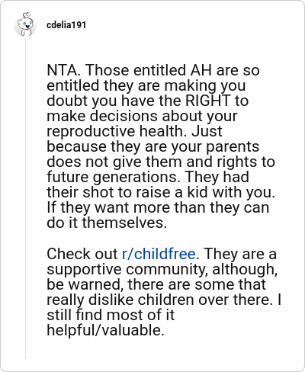Screen dimensions: 305x372
Task: Follow the r/childfree subreddit link
Action: [x=159, y=254]
